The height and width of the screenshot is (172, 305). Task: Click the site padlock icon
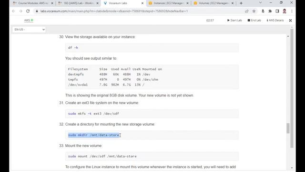pos(37,11)
